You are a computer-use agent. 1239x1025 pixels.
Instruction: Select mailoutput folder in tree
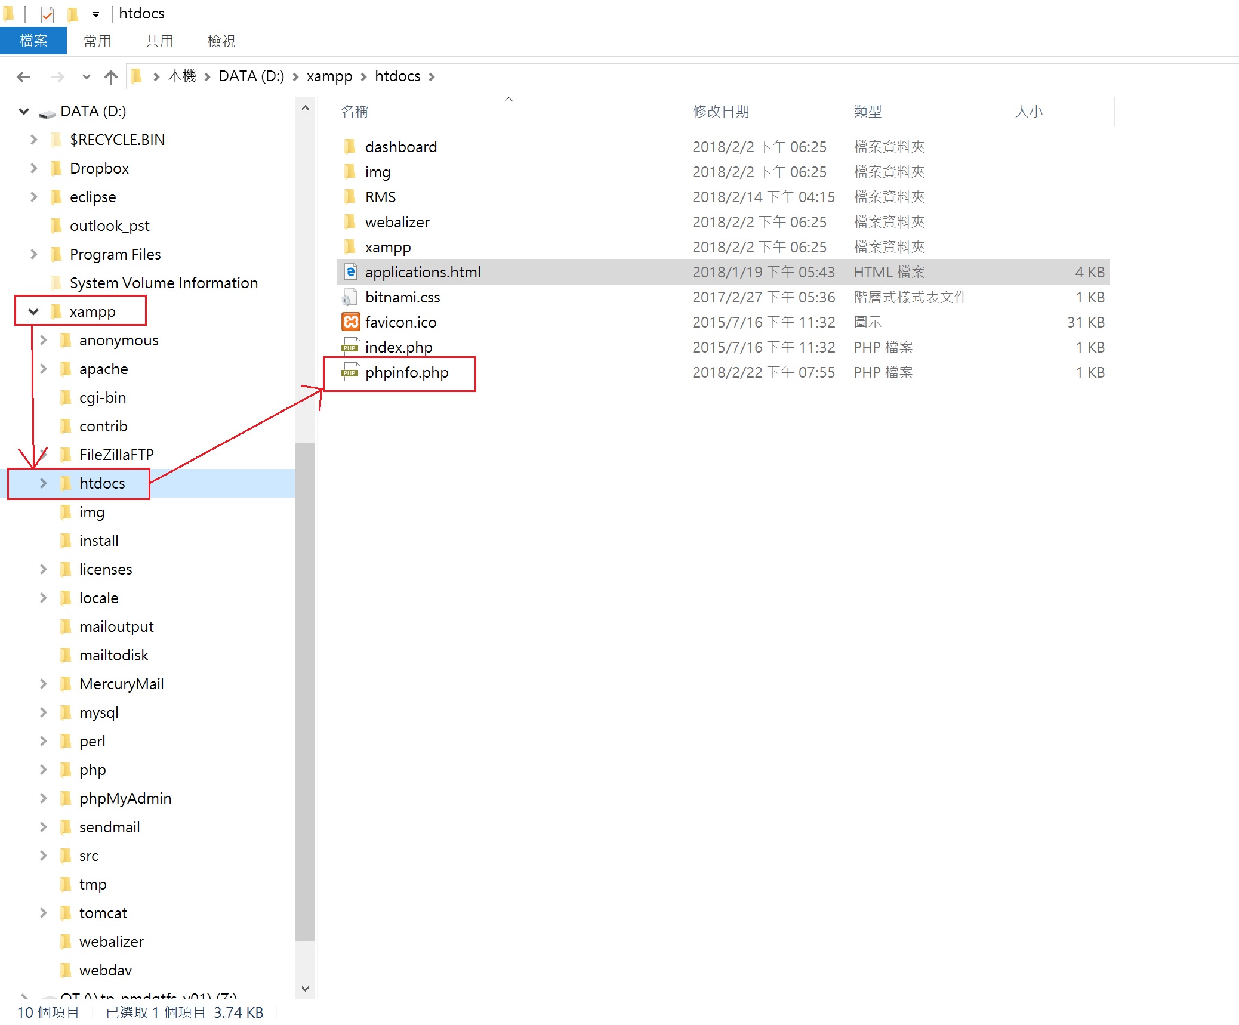pyautogui.click(x=116, y=626)
